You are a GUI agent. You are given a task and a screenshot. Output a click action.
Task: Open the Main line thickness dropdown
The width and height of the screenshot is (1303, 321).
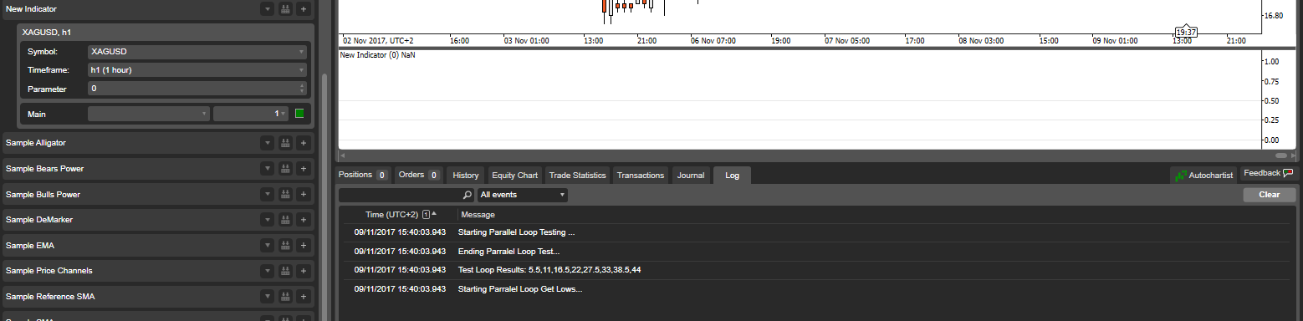(x=251, y=113)
